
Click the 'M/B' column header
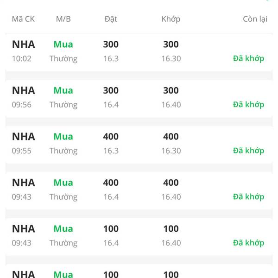[63, 19]
